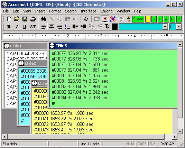The width and height of the screenshot is (185, 148).
Task: Open the Search menu
Action: (71, 11)
